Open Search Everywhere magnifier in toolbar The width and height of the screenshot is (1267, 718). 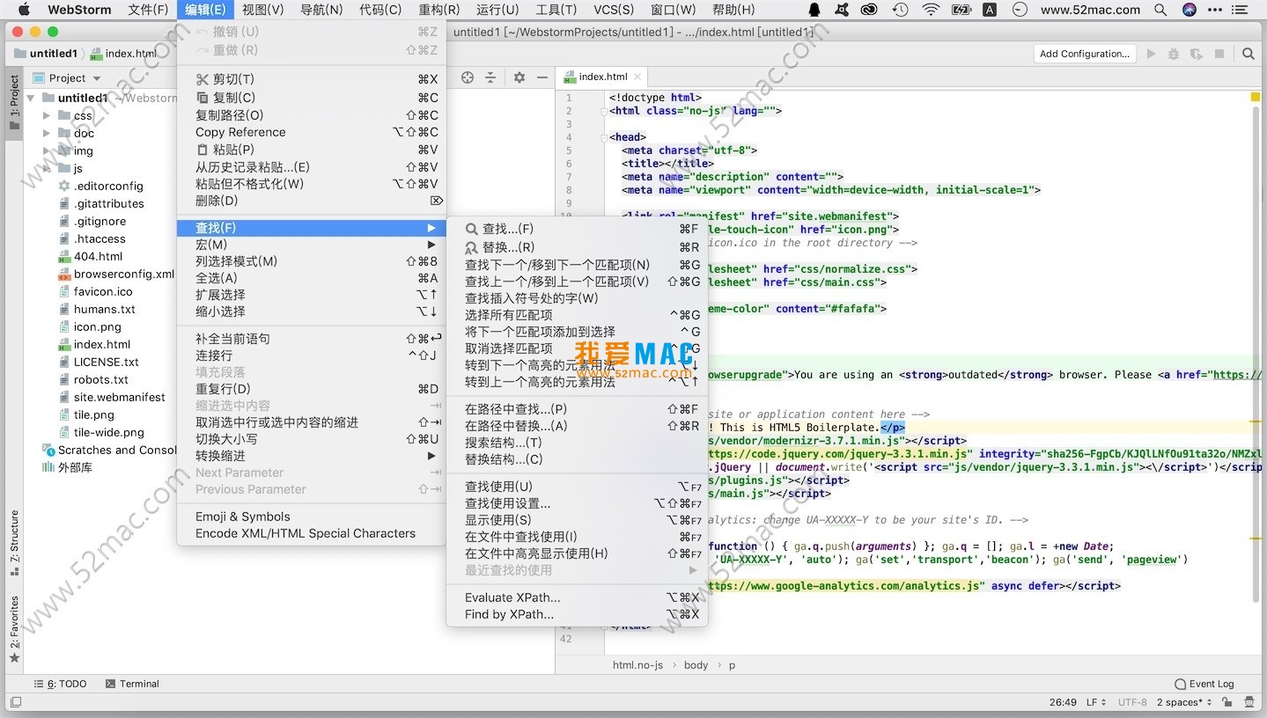coord(1248,54)
